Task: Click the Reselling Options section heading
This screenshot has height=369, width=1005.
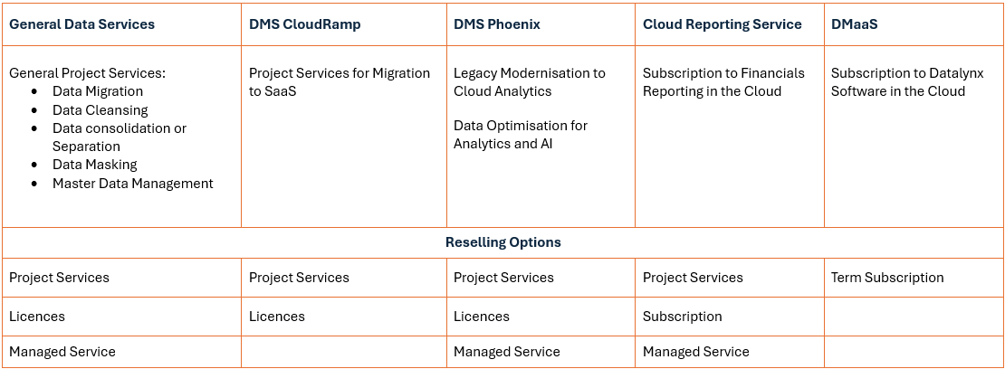Action: pos(502,242)
